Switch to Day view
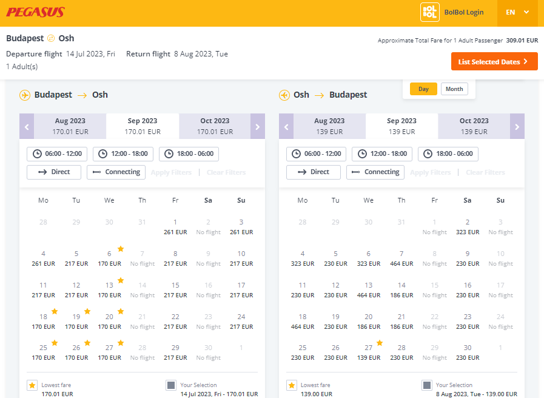The height and width of the screenshot is (398, 544). coord(423,89)
